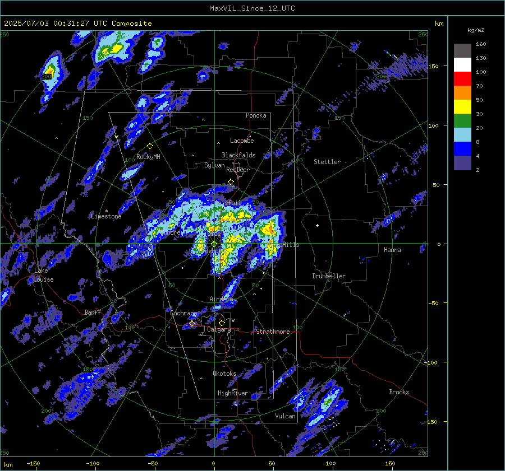Select the orange 50-70 legend swatch
Screen dimensions: 505x471
tap(462, 93)
